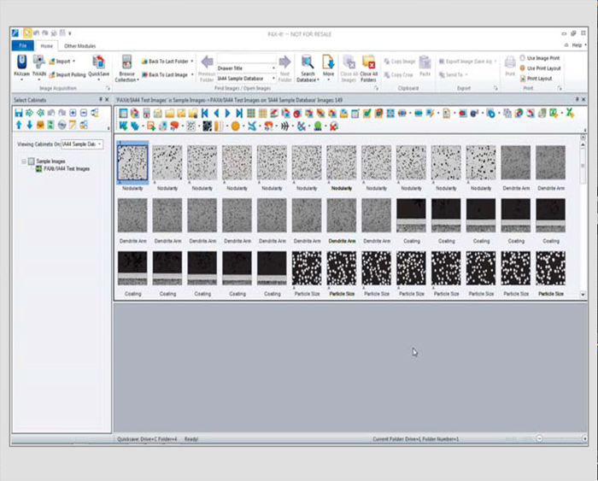Select the Use Image Print radio button
Viewport: 598px width, 481px height.
tap(523, 58)
